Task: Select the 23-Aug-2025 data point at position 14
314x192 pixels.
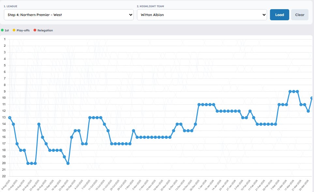Action: tap(39, 124)
